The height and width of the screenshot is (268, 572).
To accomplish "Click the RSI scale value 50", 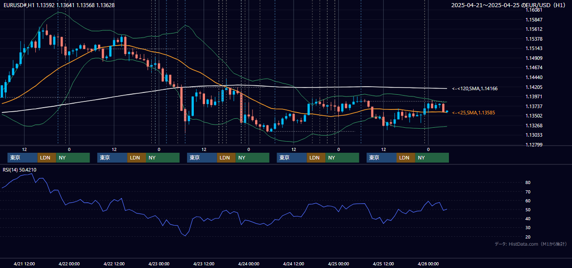I will pyautogui.click(x=528, y=209).
